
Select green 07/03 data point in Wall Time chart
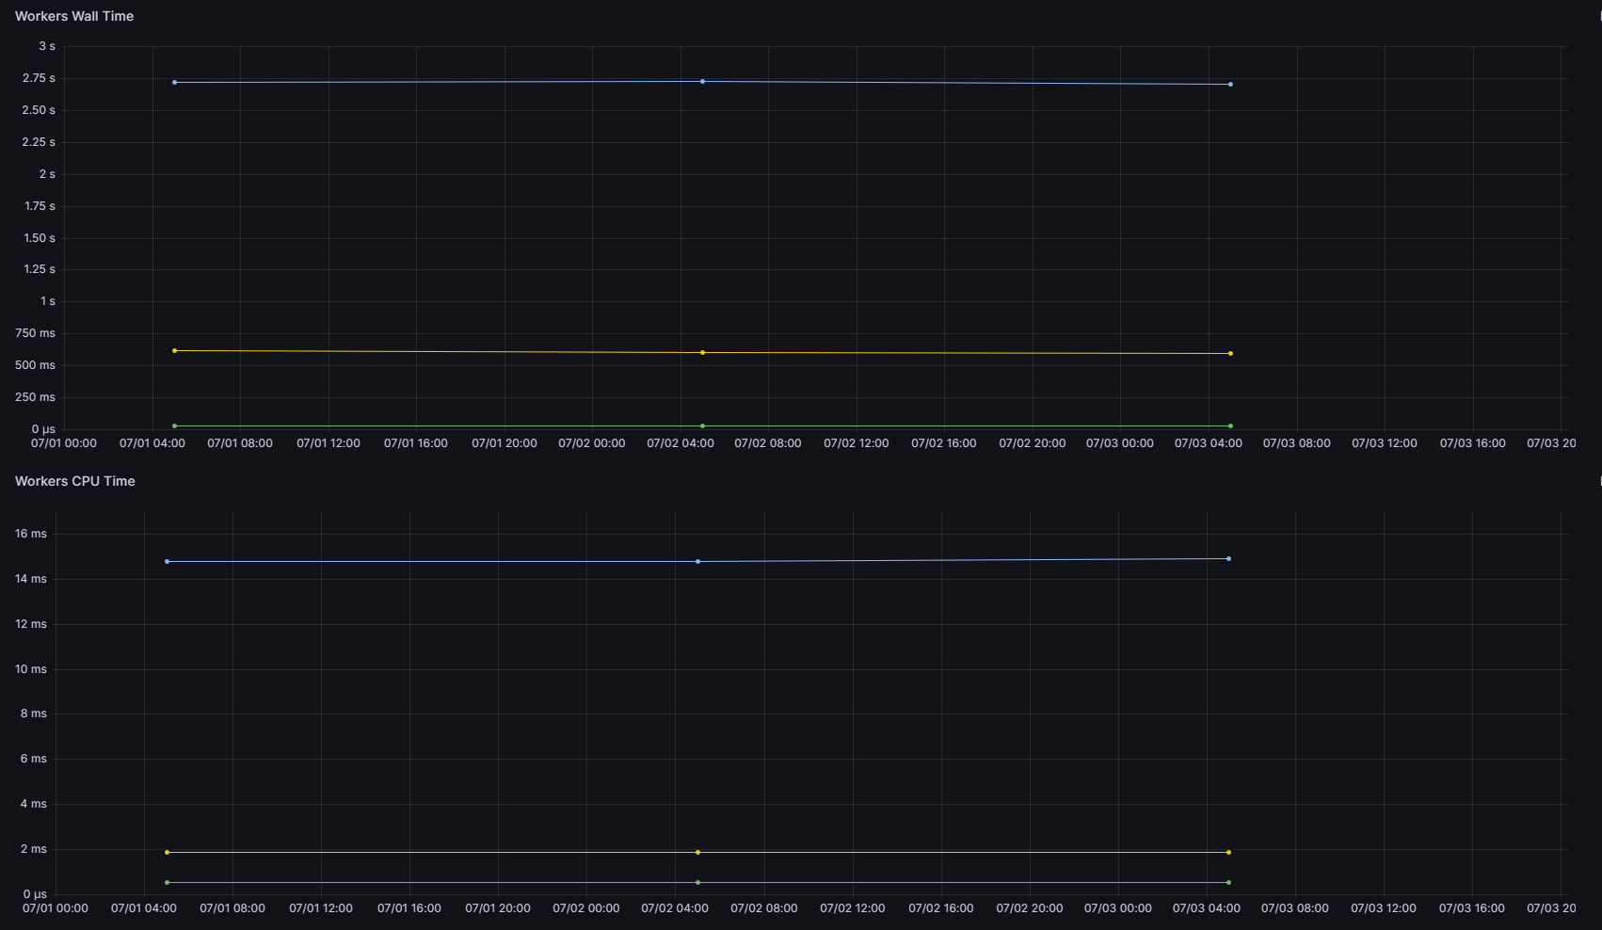(1230, 426)
